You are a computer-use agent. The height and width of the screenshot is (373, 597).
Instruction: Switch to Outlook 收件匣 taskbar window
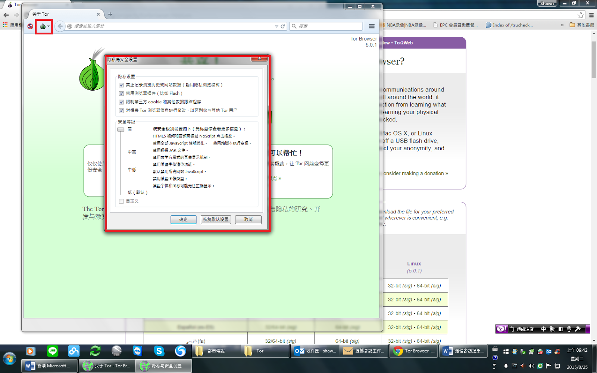pos(315,351)
